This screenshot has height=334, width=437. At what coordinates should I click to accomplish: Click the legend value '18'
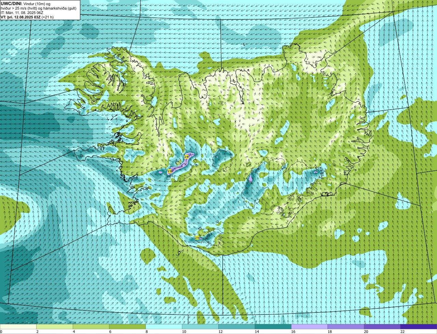(329, 332)
